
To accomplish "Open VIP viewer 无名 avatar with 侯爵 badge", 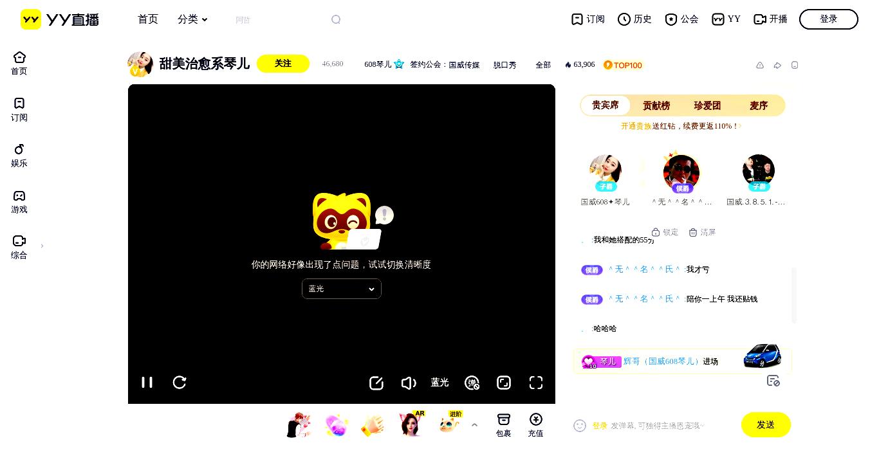I will 681,172.
